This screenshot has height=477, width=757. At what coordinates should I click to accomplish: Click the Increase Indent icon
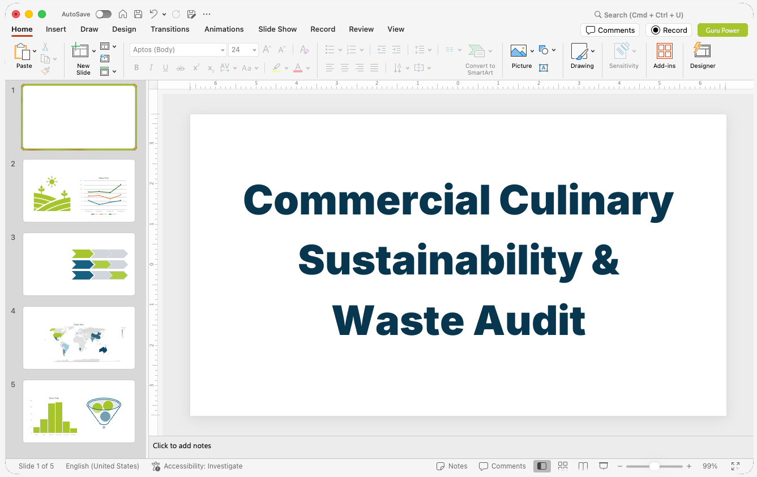pyautogui.click(x=396, y=50)
